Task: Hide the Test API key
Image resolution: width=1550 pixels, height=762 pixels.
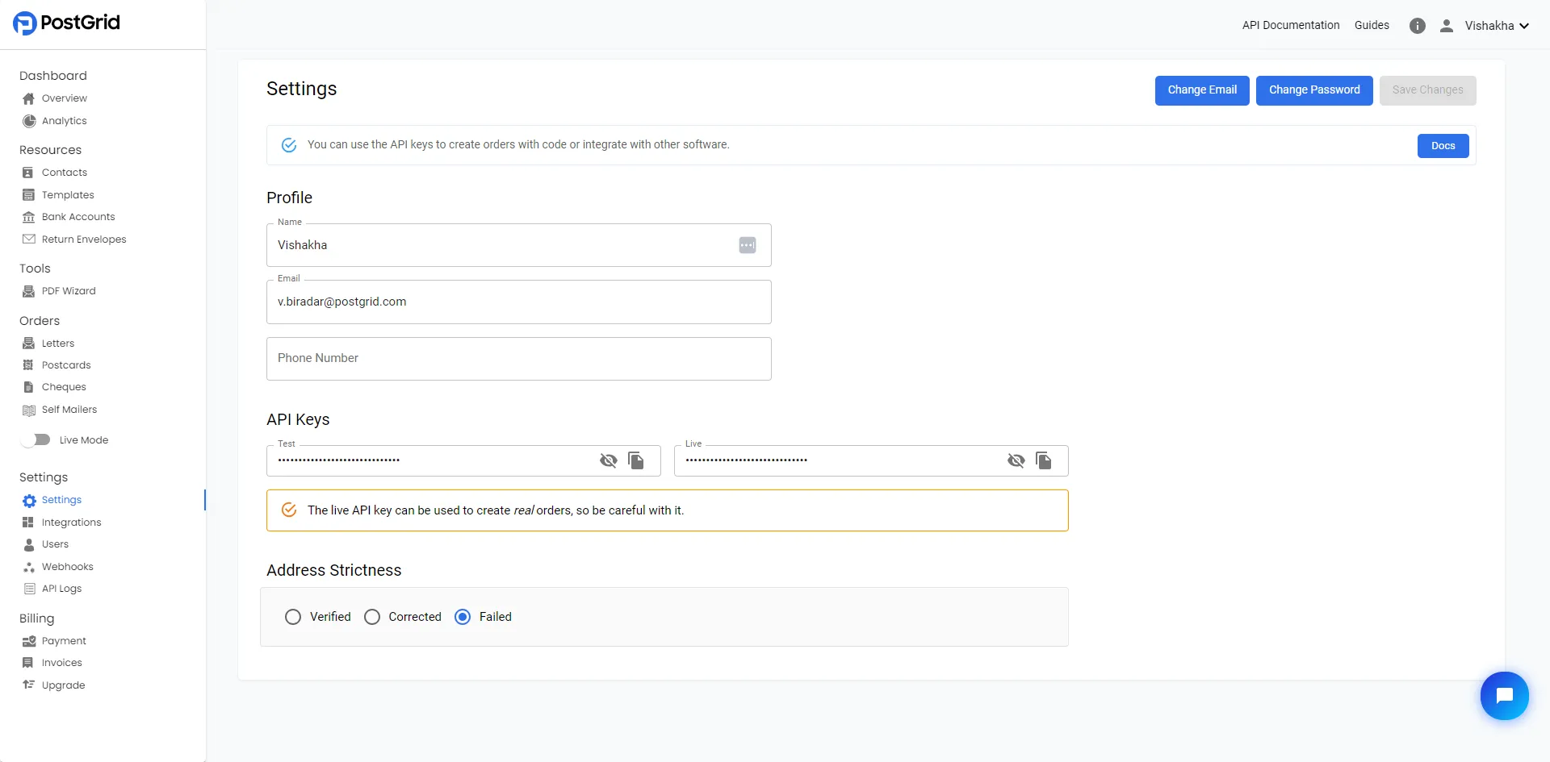Action: click(x=608, y=460)
